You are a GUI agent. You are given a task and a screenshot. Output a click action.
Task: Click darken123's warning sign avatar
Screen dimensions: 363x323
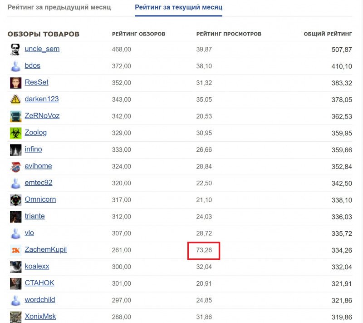pos(15,99)
